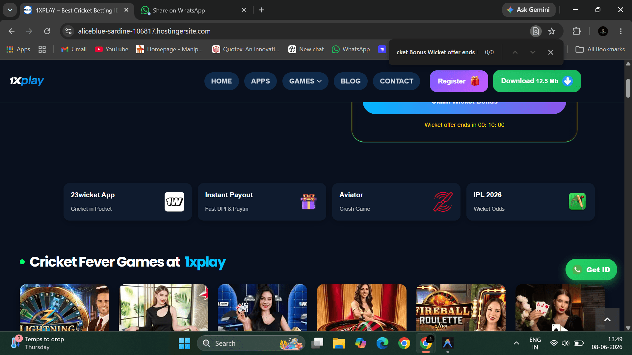Go back to previous page

pos(12,31)
